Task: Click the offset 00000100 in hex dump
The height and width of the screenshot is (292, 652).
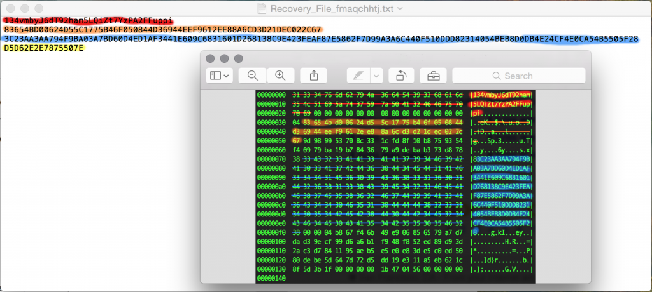Action: coord(271,242)
